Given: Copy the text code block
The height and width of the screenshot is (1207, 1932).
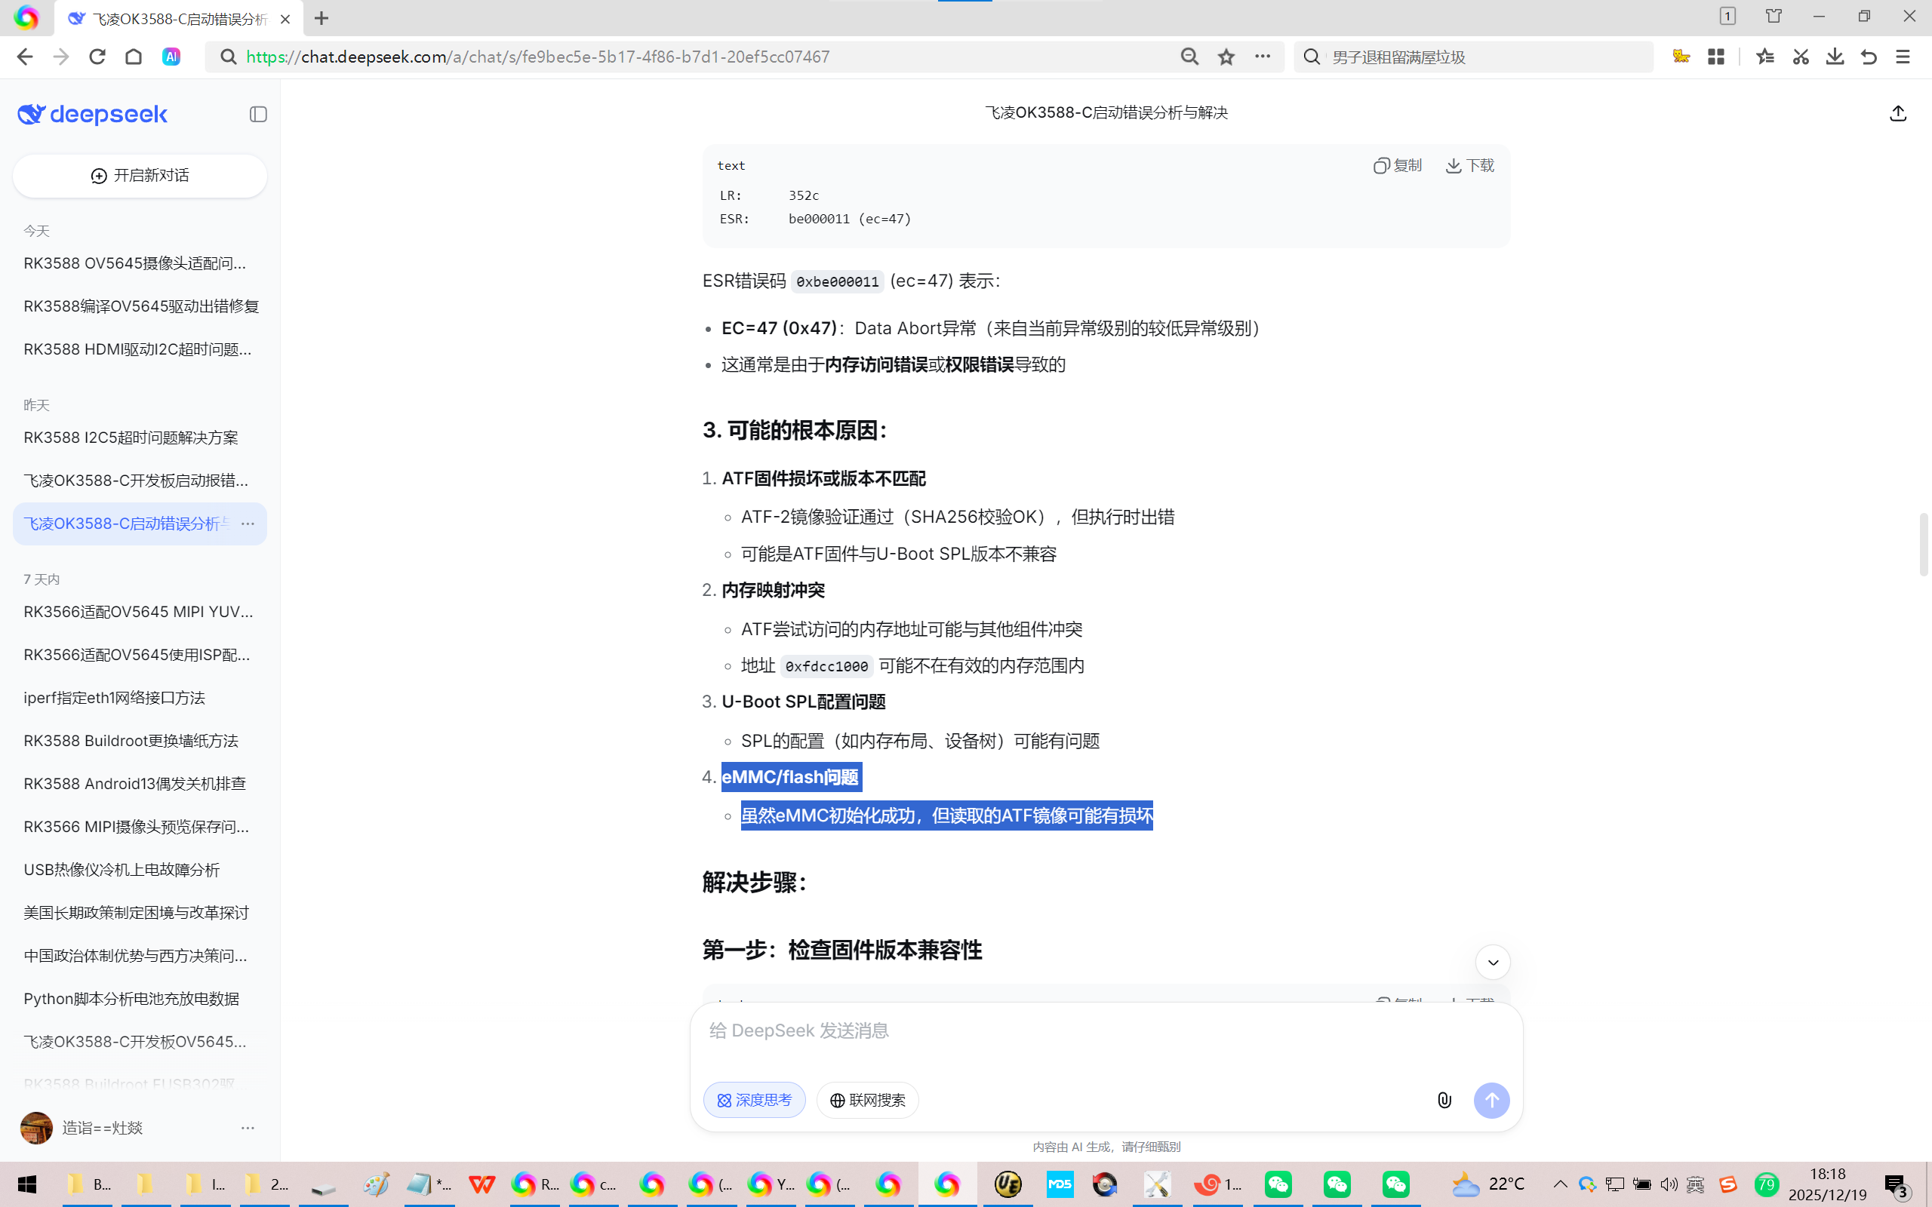Looking at the screenshot, I should 1397,165.
